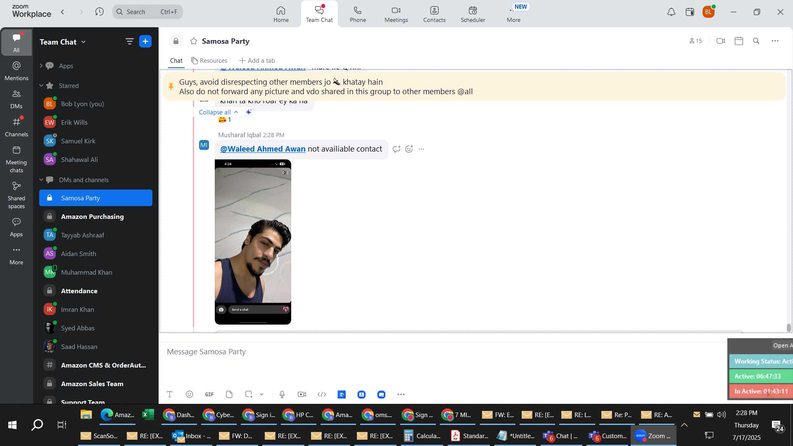This screenshot has height=446, width=793.
Task: Open Meeting chats in the sidebar
Action: click(x=17, y=159)
